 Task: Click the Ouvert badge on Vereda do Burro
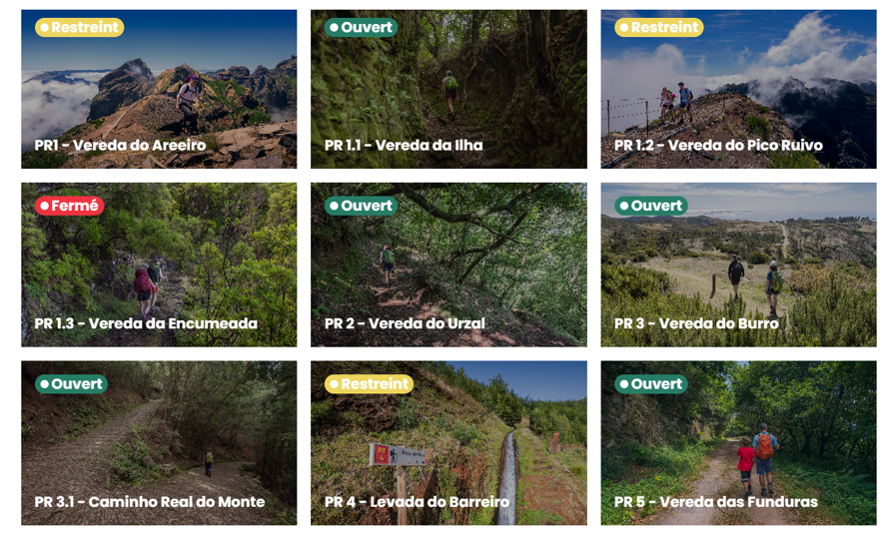[x=651, y=206]
